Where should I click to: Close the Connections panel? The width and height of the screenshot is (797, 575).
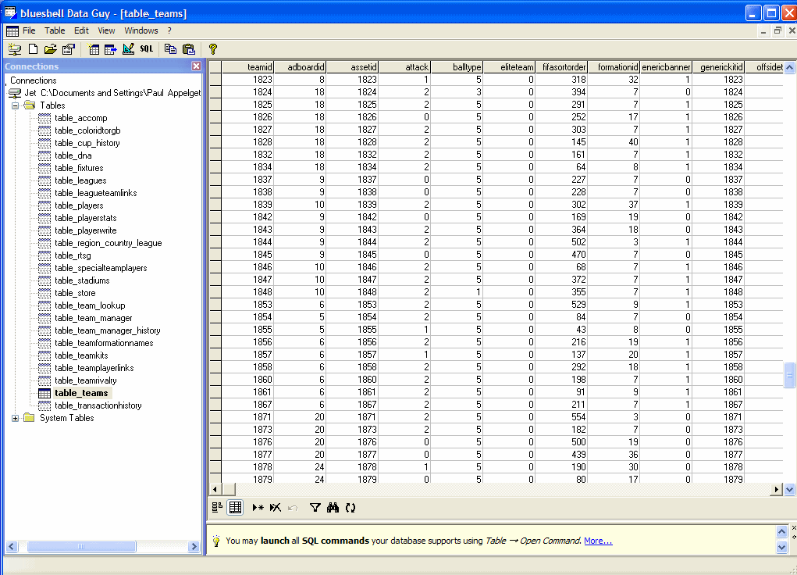tap(197, 66)
